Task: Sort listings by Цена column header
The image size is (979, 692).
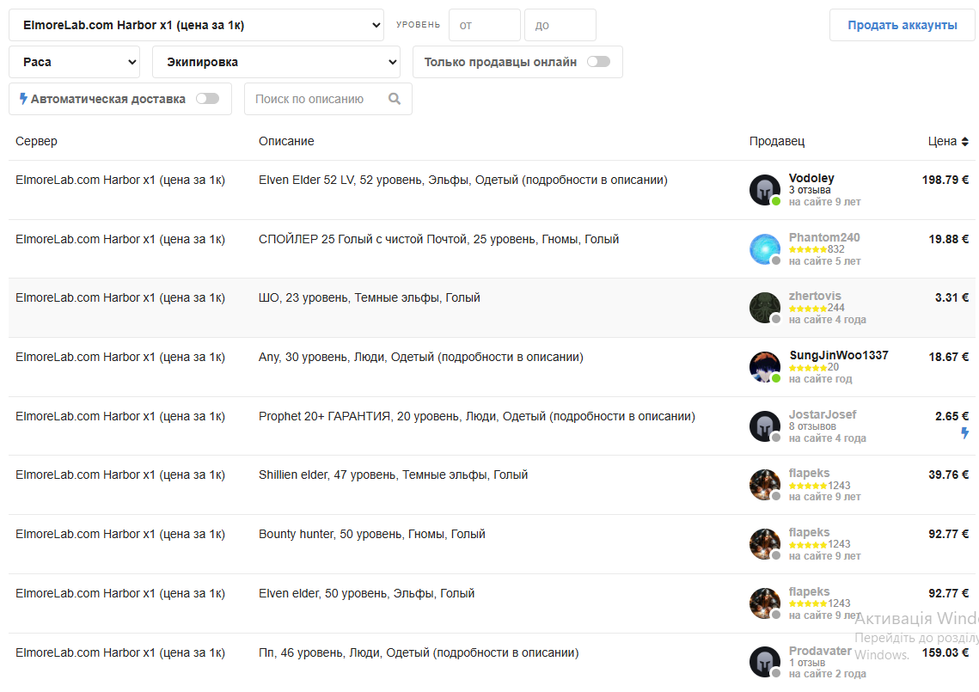Action: (x=942, y=142)
